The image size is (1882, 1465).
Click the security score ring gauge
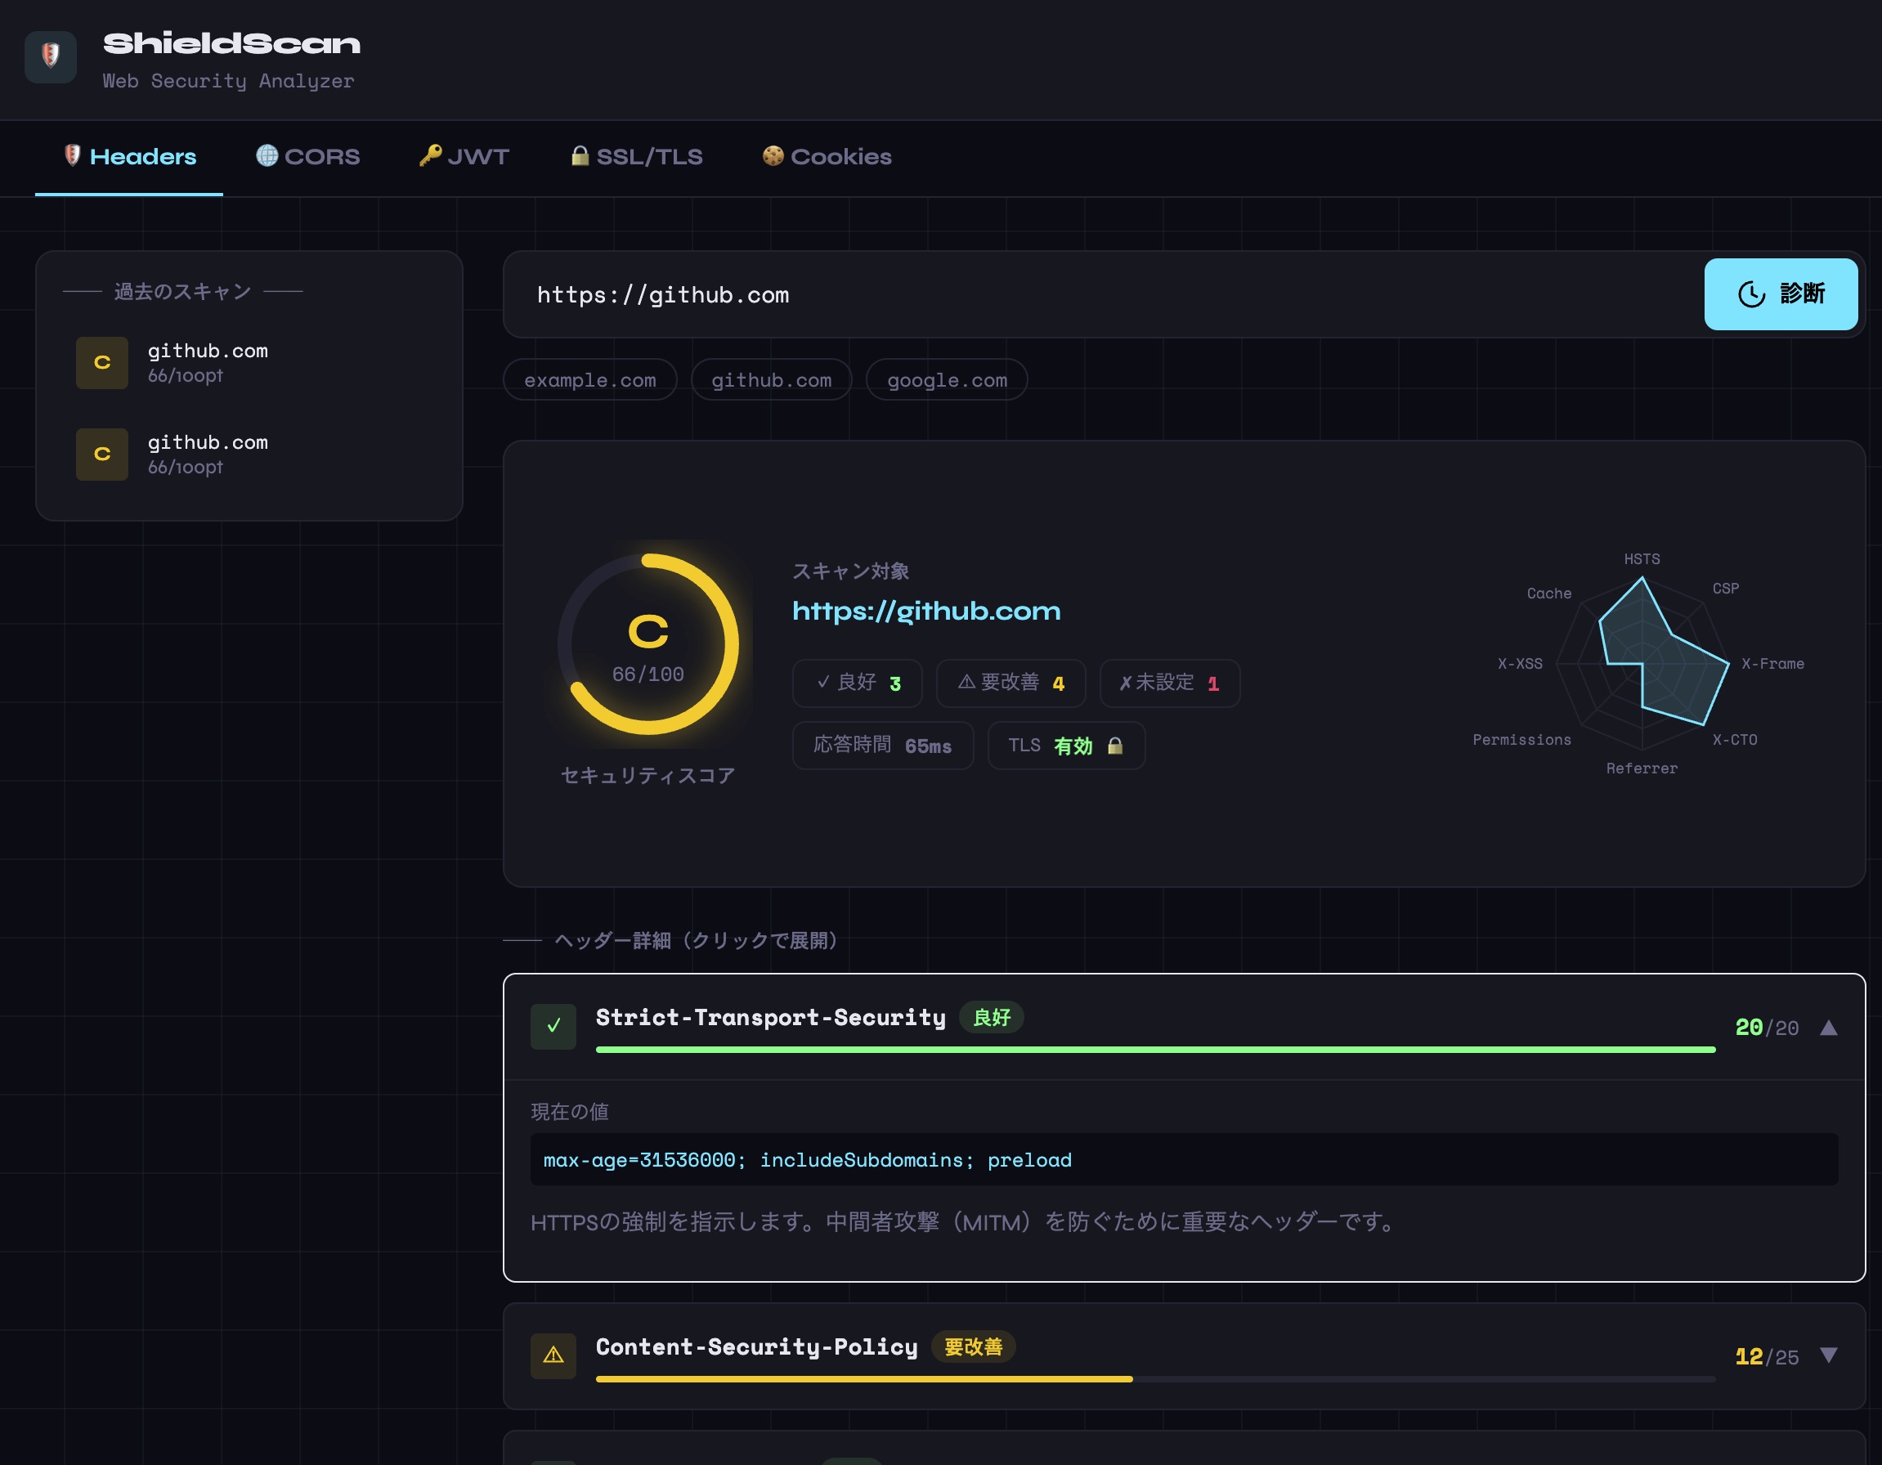pos(648,643)
